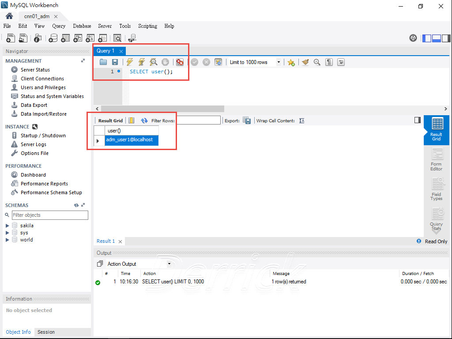Save the script to file
452x339 pixels.
(115, 62)
